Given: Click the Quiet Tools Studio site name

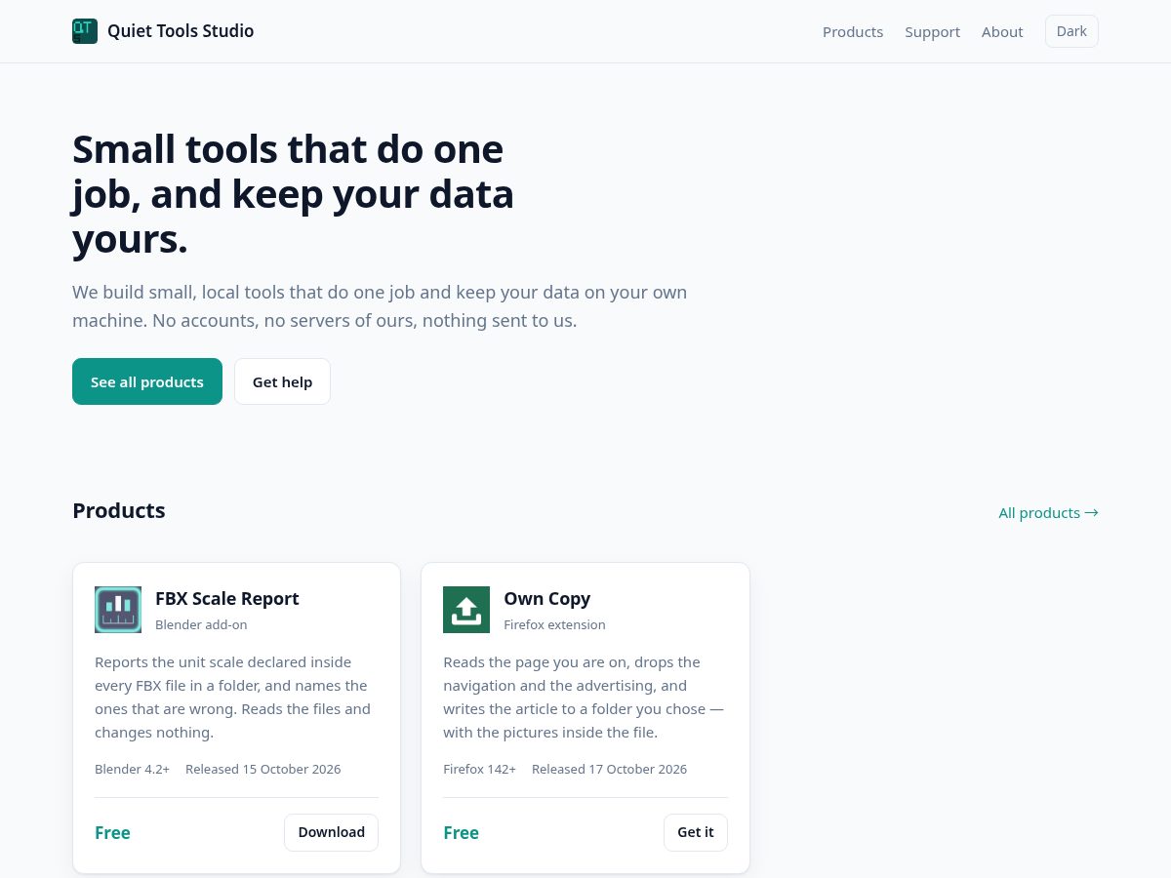Looking at the screenshot, I should (181, 31).
